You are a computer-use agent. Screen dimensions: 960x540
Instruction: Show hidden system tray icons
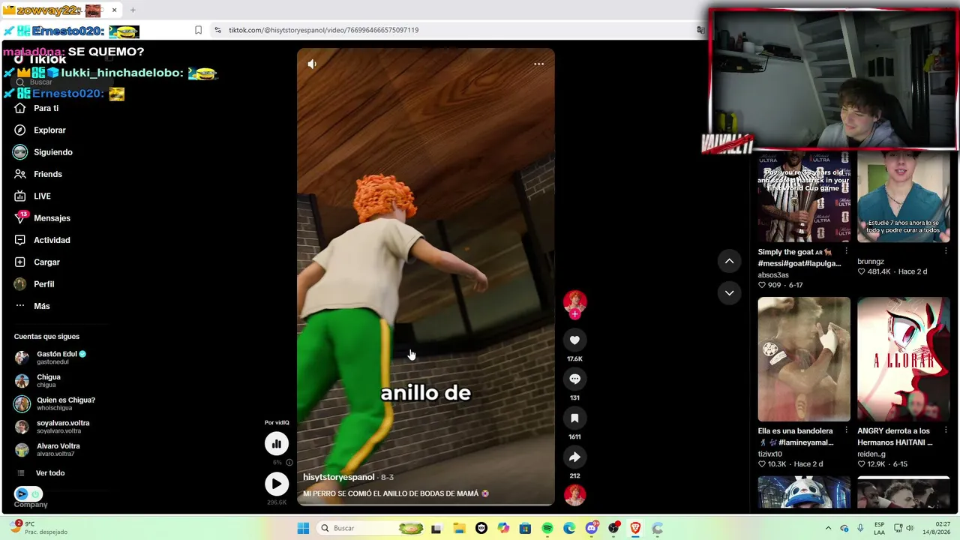pos(828,528)
